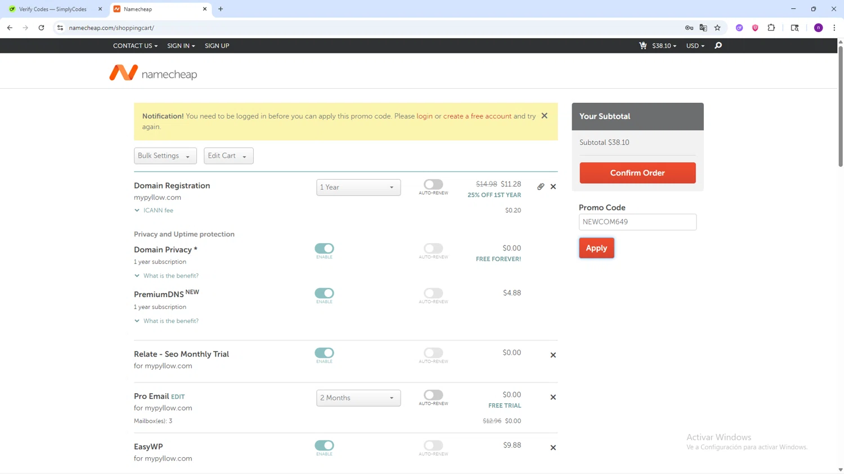
Task: Toggle auto-renew for EasyWP
Action: point(433,445)
